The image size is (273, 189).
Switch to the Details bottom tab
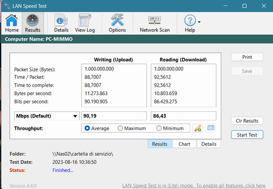coord(209,144)
